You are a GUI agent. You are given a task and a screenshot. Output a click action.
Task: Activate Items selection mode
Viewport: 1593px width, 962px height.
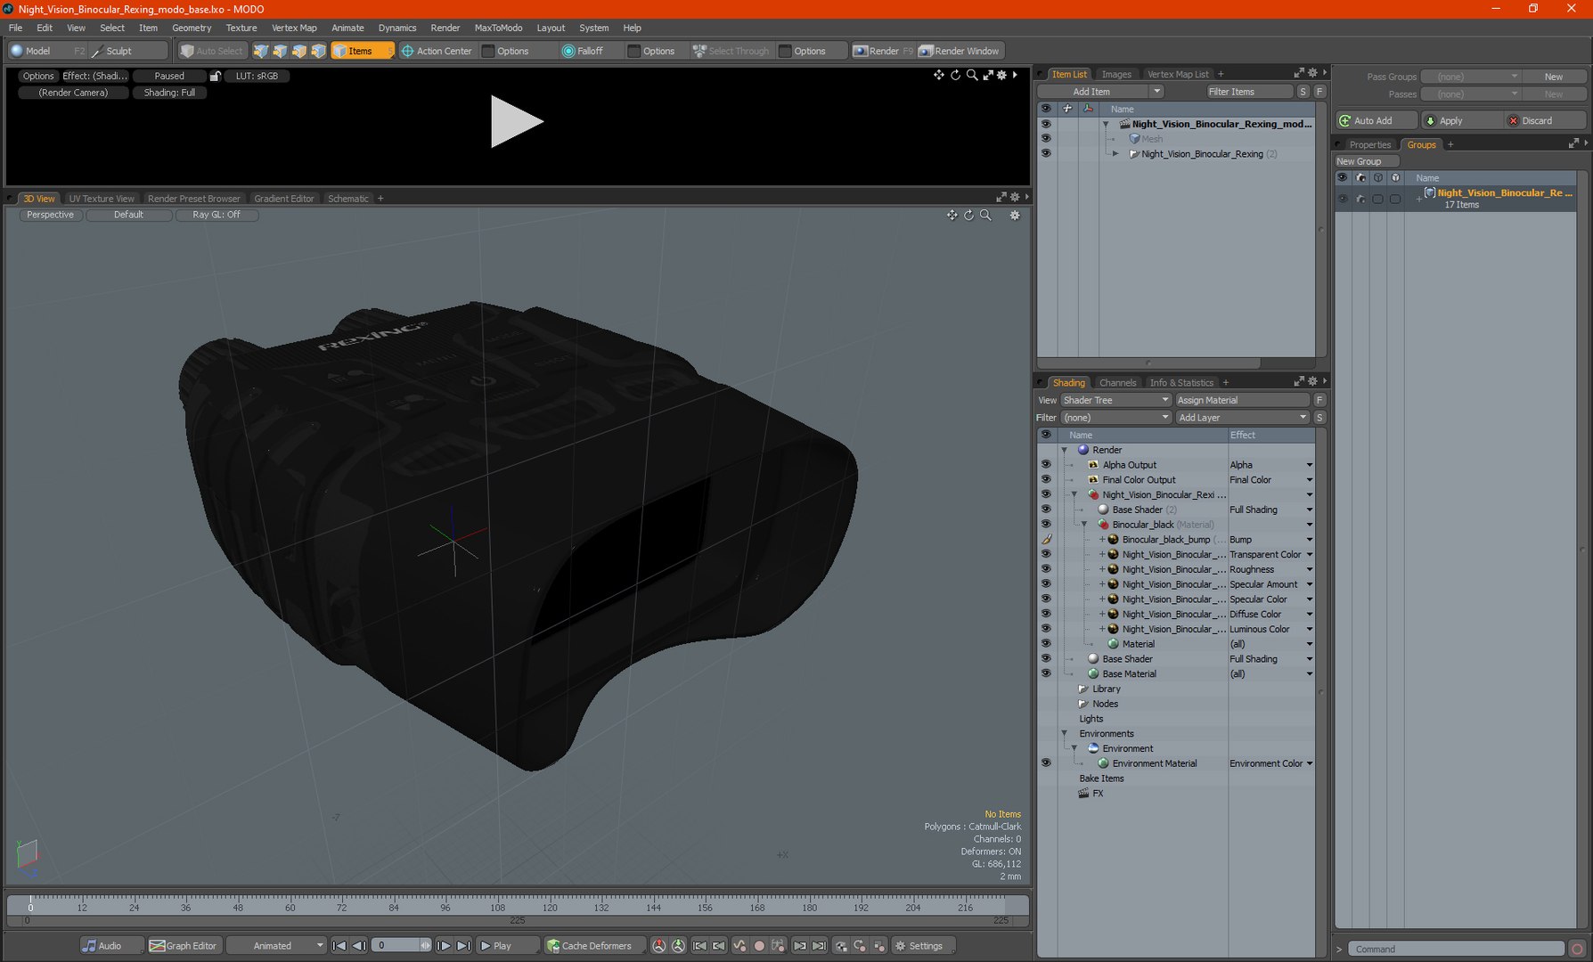click(362, 51)
